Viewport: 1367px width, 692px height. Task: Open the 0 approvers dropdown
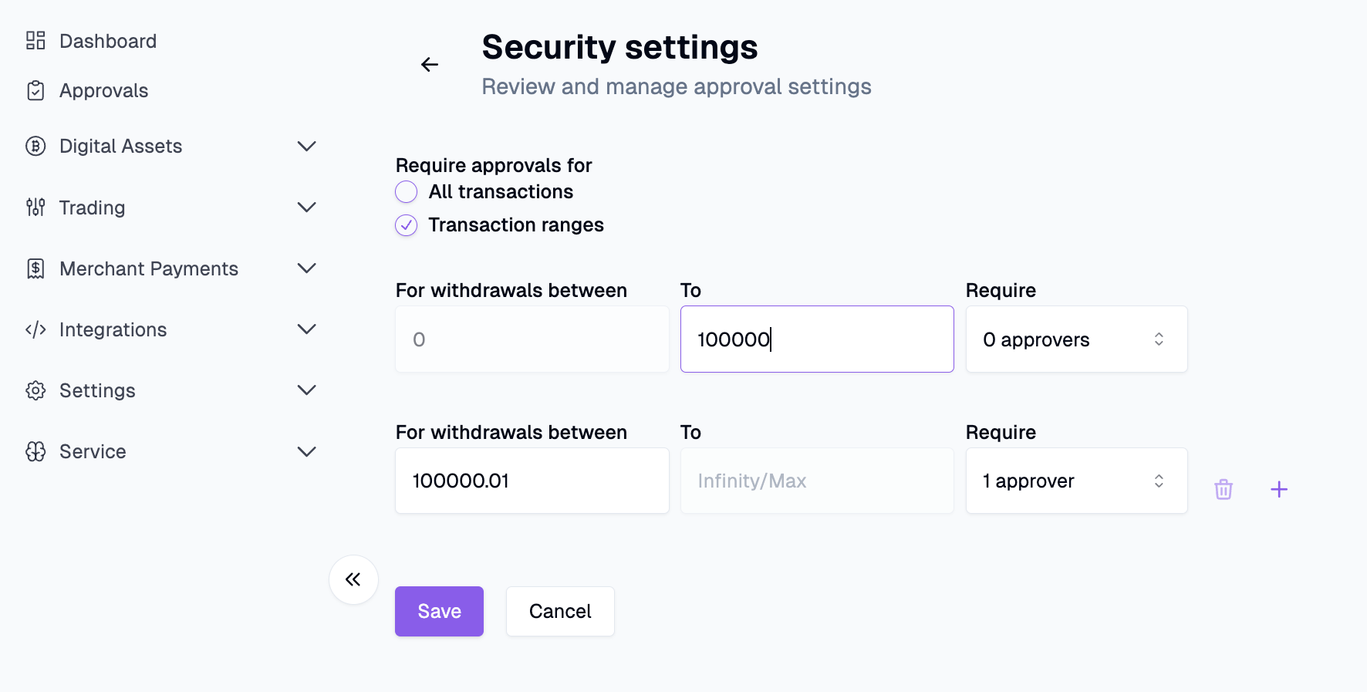1076,339
